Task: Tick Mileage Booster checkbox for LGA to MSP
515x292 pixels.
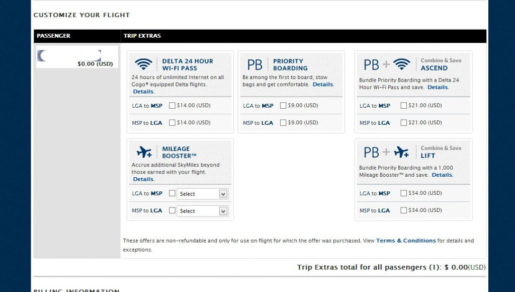Action: point(172,193)
